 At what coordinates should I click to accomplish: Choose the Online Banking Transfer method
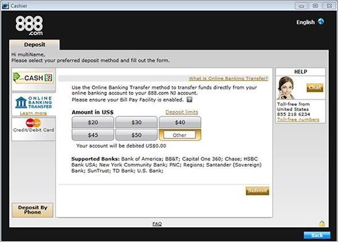[33, 104]
